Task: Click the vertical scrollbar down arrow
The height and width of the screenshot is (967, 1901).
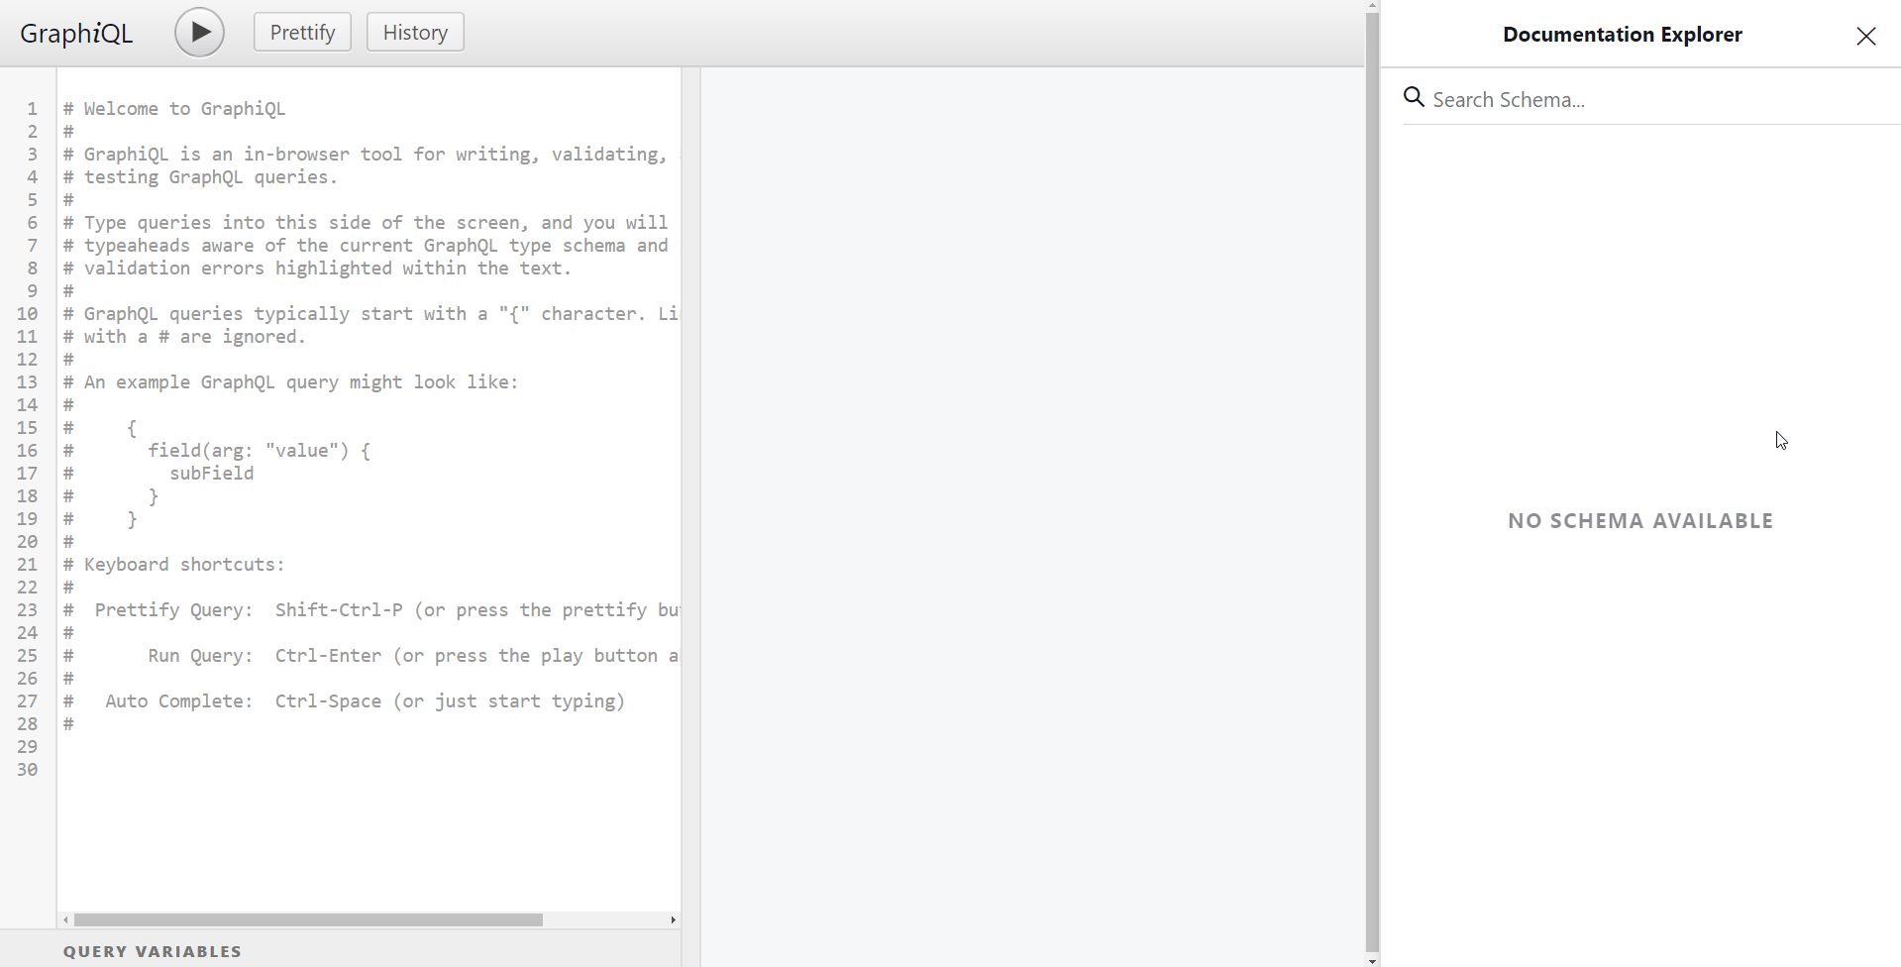Action: pyautogui.click(x=1372, y=960)
